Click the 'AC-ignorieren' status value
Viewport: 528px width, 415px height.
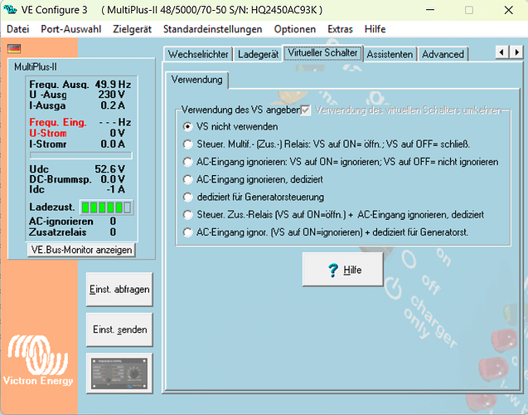point(113,222)
